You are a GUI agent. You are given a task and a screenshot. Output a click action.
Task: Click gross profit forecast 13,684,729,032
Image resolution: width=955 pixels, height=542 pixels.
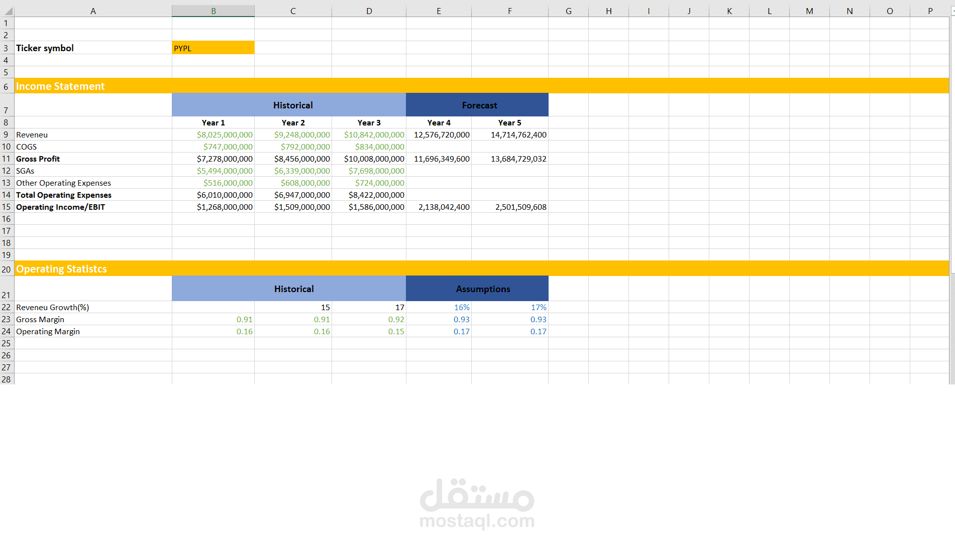(509, 159)
